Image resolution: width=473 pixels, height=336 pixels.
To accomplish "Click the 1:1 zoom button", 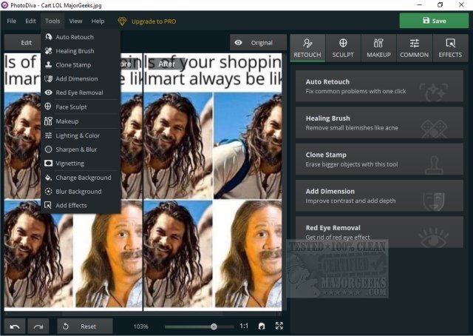I will (x=244, y=326).
